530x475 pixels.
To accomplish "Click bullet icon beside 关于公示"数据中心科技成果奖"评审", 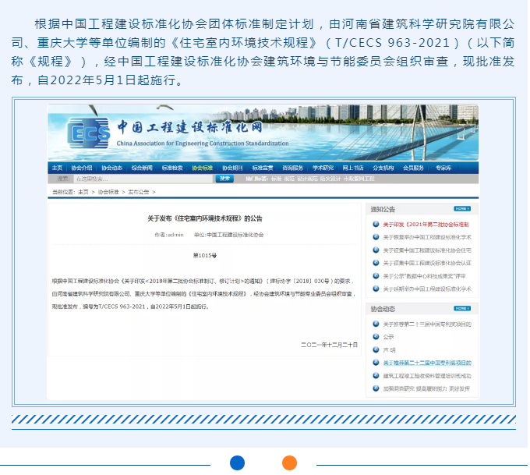I will coord(376,276).
